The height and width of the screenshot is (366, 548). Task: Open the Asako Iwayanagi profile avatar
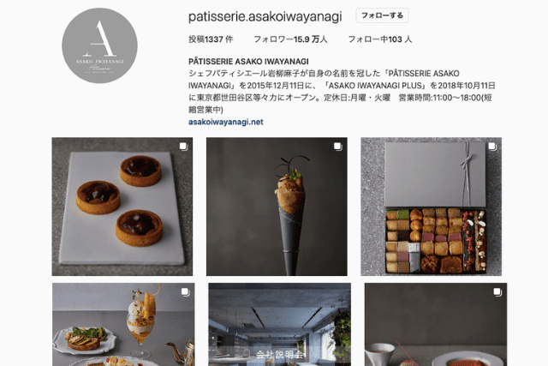coord(99,45)
